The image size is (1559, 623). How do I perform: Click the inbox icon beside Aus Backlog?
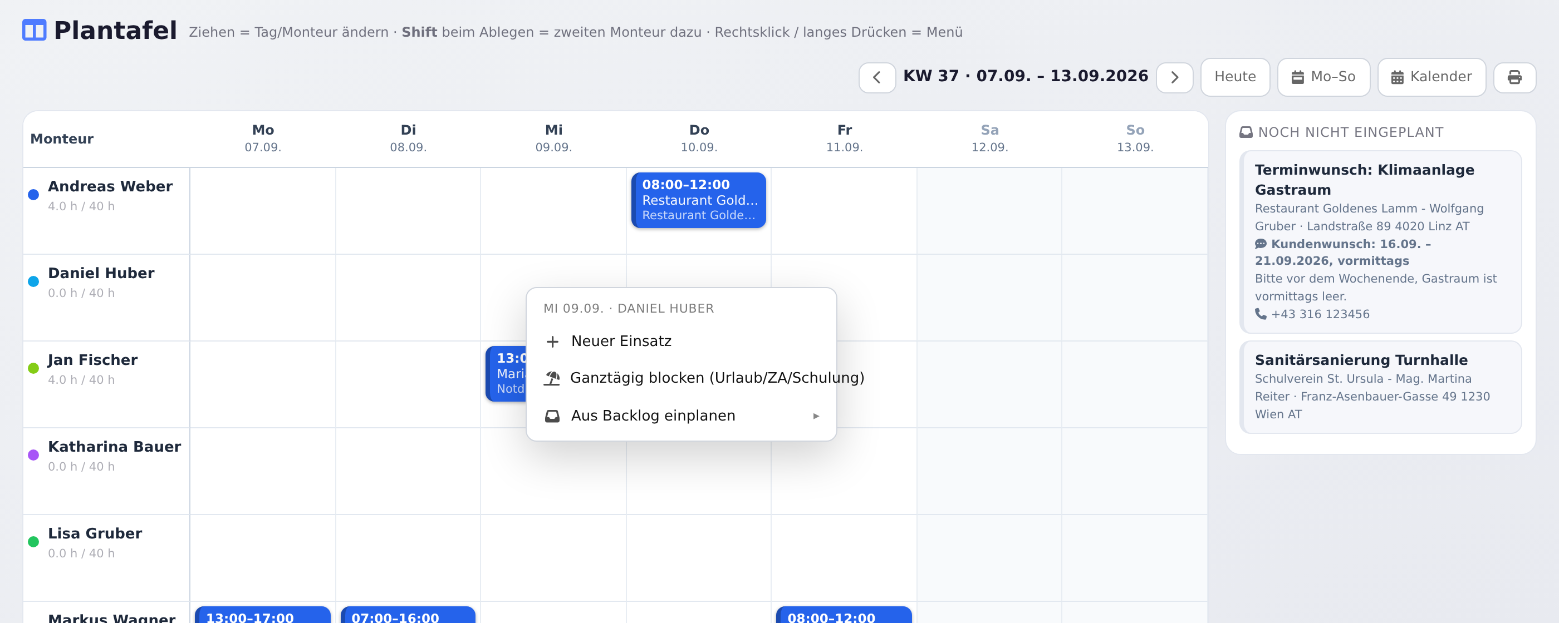point(552,416)
